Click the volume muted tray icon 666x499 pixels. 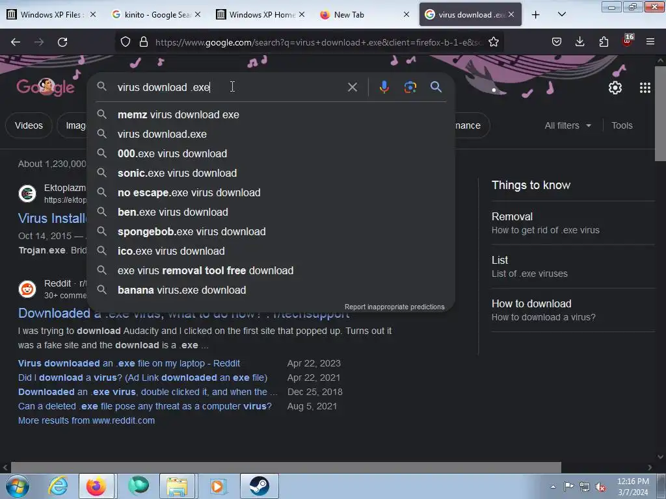tap(600, 487)
